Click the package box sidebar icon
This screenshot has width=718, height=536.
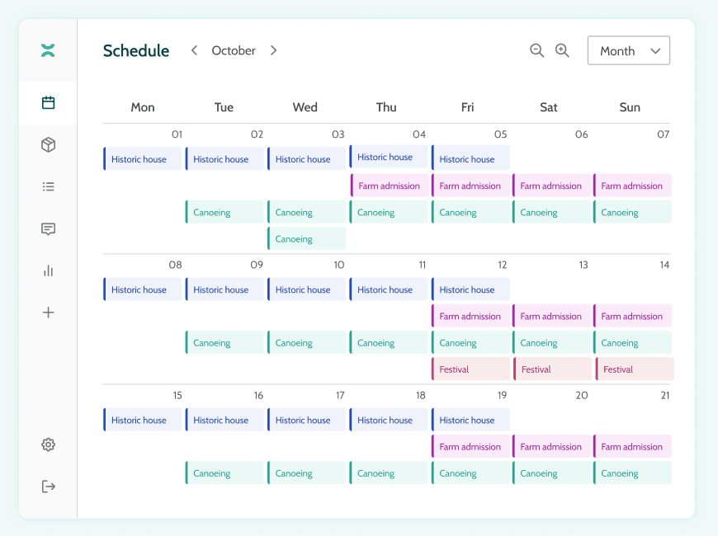pyautogui.click(x=48, y=145)
